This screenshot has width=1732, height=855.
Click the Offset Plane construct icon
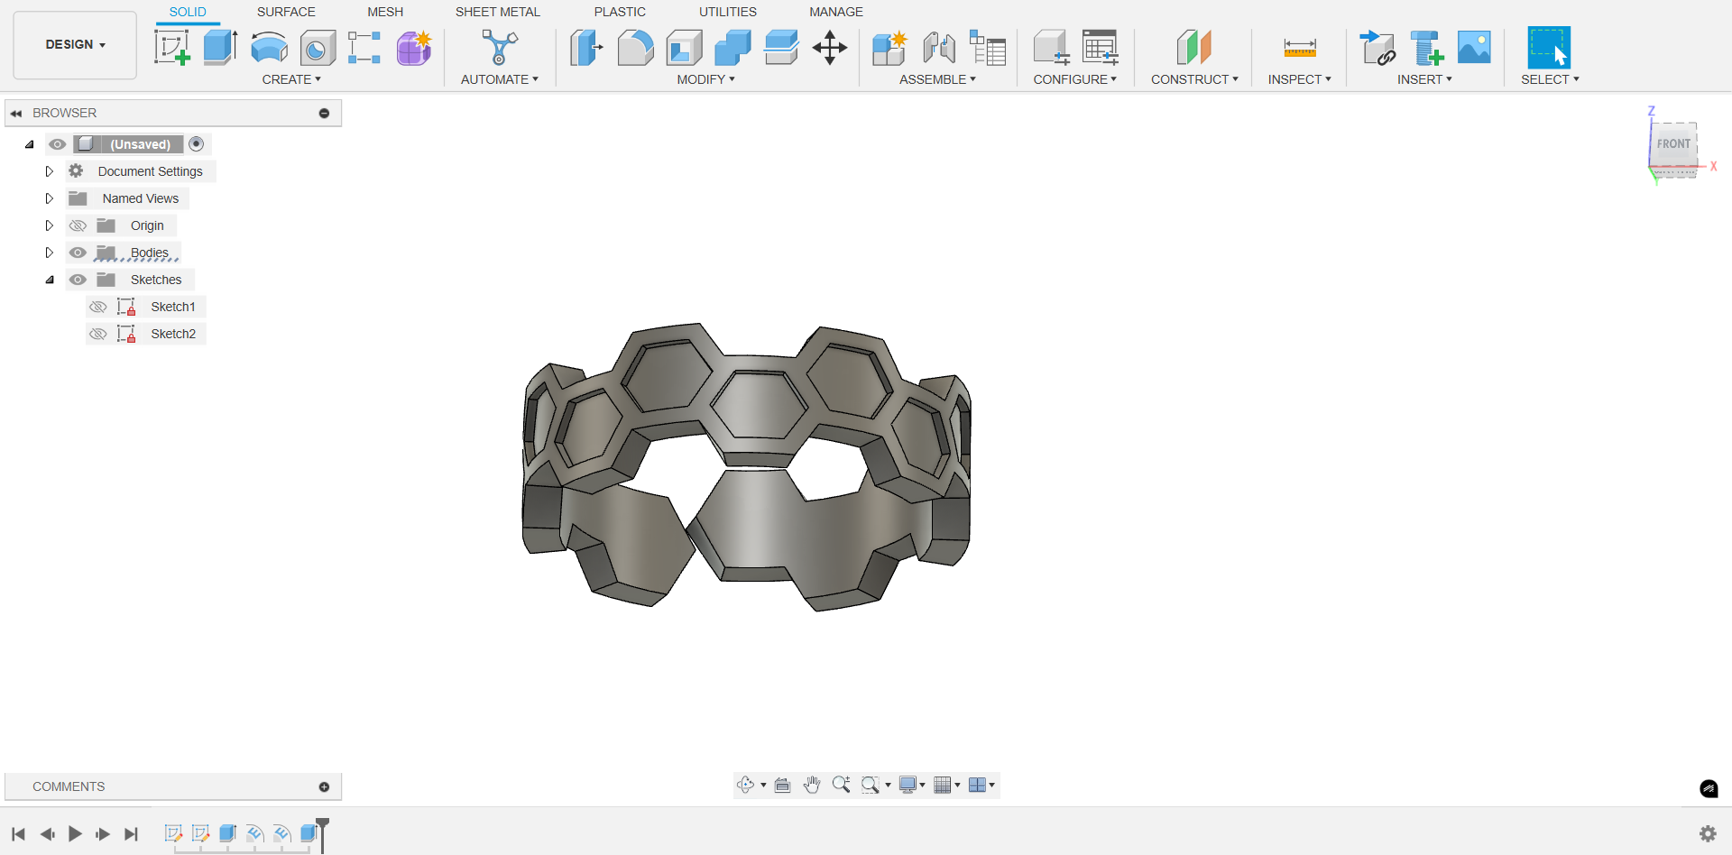coord(1193,47)
